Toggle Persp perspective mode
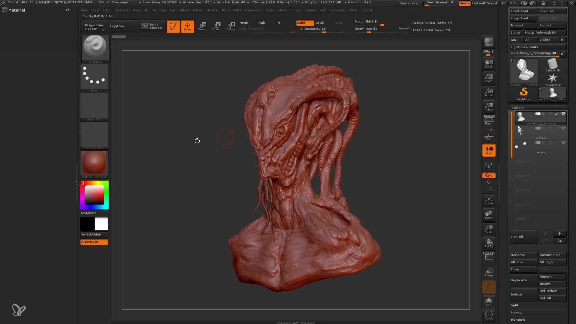This screenshot has height=324, width=576. pos(489,120)
